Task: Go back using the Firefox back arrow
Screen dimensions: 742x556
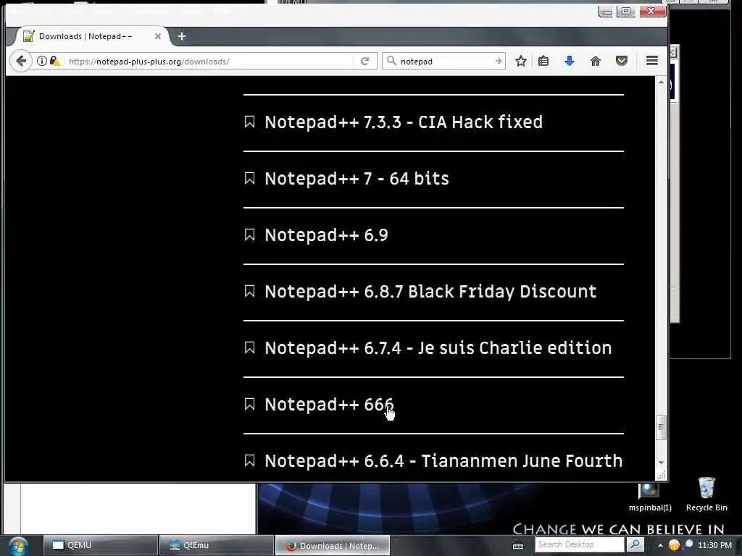Action: pyautogui.click(x=21, y=61)
